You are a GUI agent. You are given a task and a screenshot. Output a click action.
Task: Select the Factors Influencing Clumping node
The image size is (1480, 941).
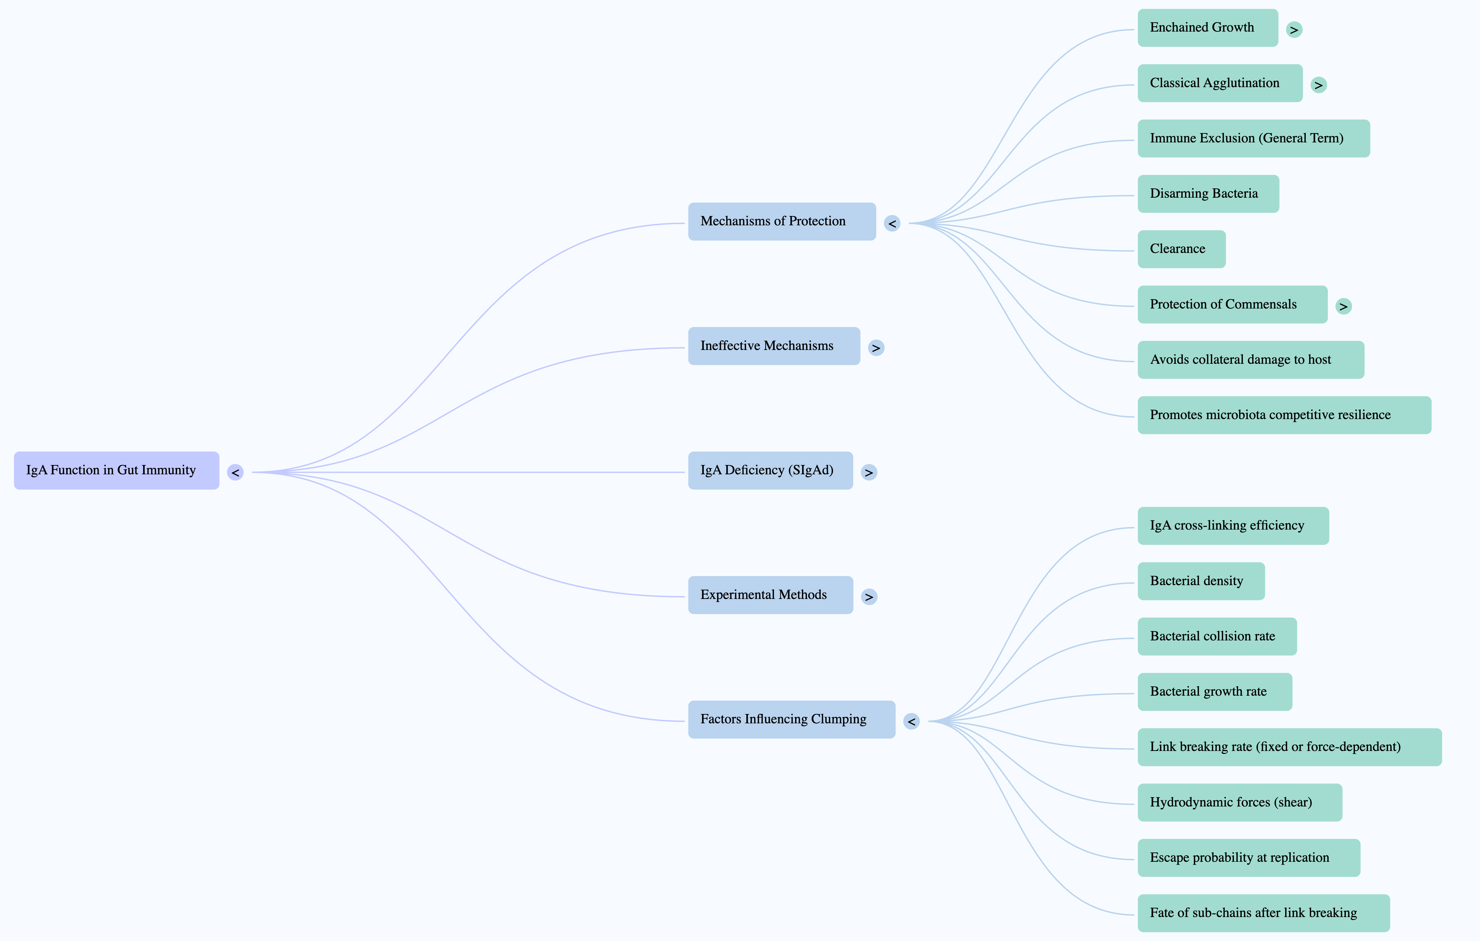pos(792,720)
